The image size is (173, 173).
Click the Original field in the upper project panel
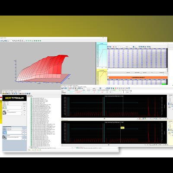click(14, 103)
